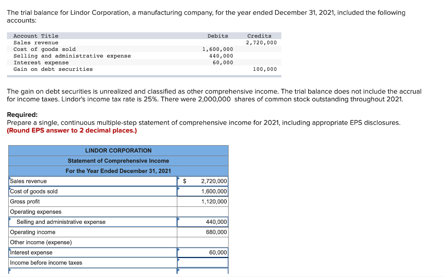Select the Sales revenue amount field showing 2,720,000
445x279 pixels.
click(x=204, y=181)
